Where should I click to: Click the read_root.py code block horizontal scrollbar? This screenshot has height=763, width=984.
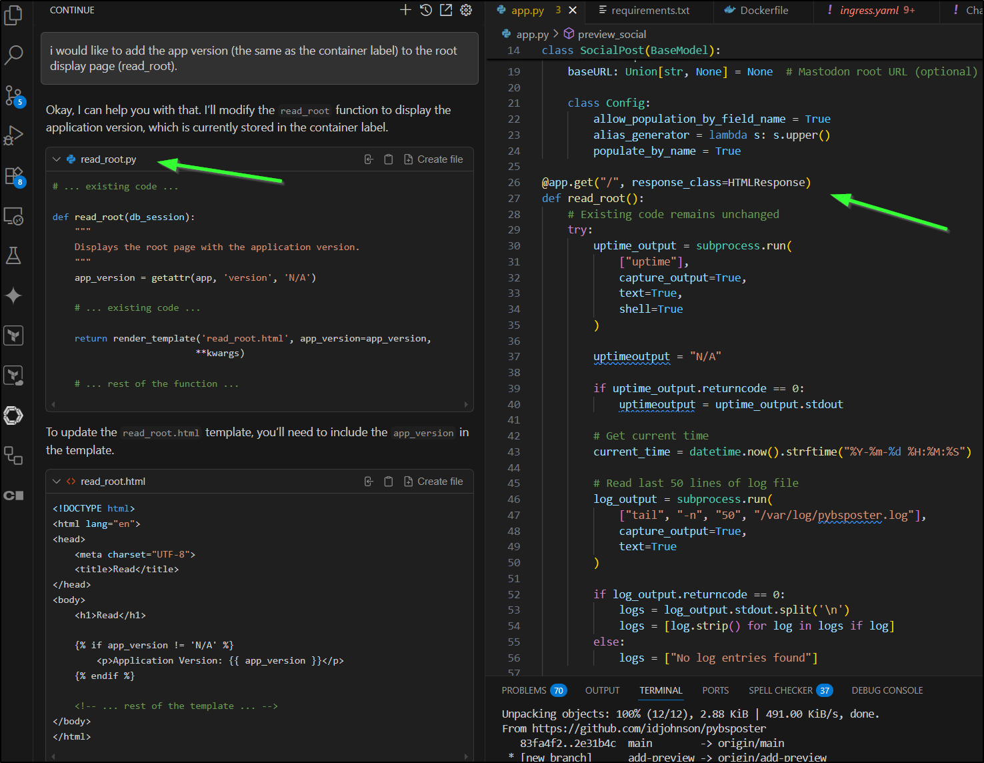tap(259, 404)
